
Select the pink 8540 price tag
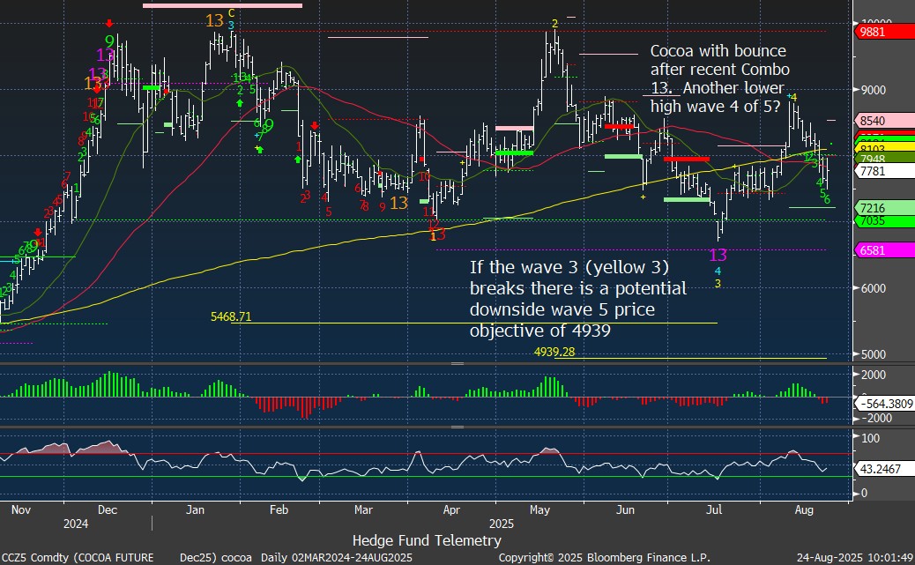[x=883, y=121]
